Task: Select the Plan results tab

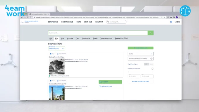Action: click(77, 39)
